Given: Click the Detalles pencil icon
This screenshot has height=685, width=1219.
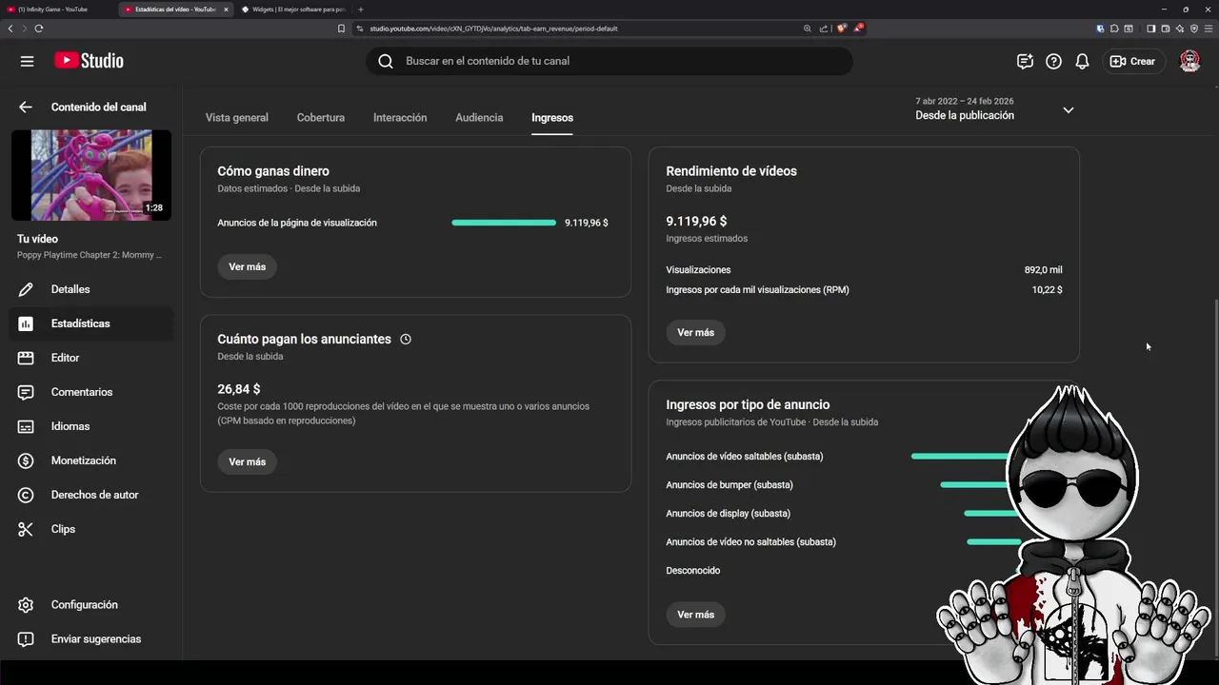Looking at the screenshot, I should coord(26,289).
